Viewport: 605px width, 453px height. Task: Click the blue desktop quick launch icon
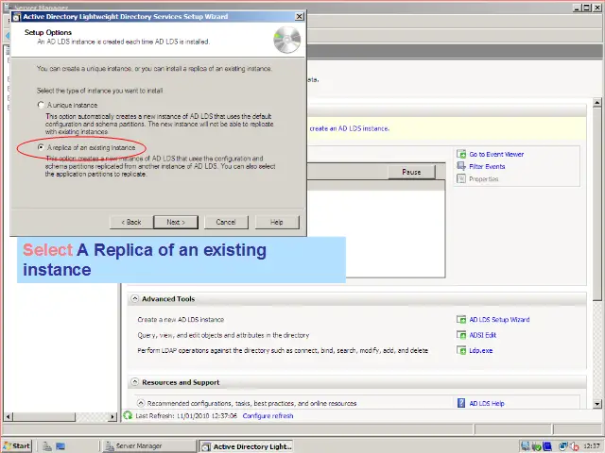60,446
